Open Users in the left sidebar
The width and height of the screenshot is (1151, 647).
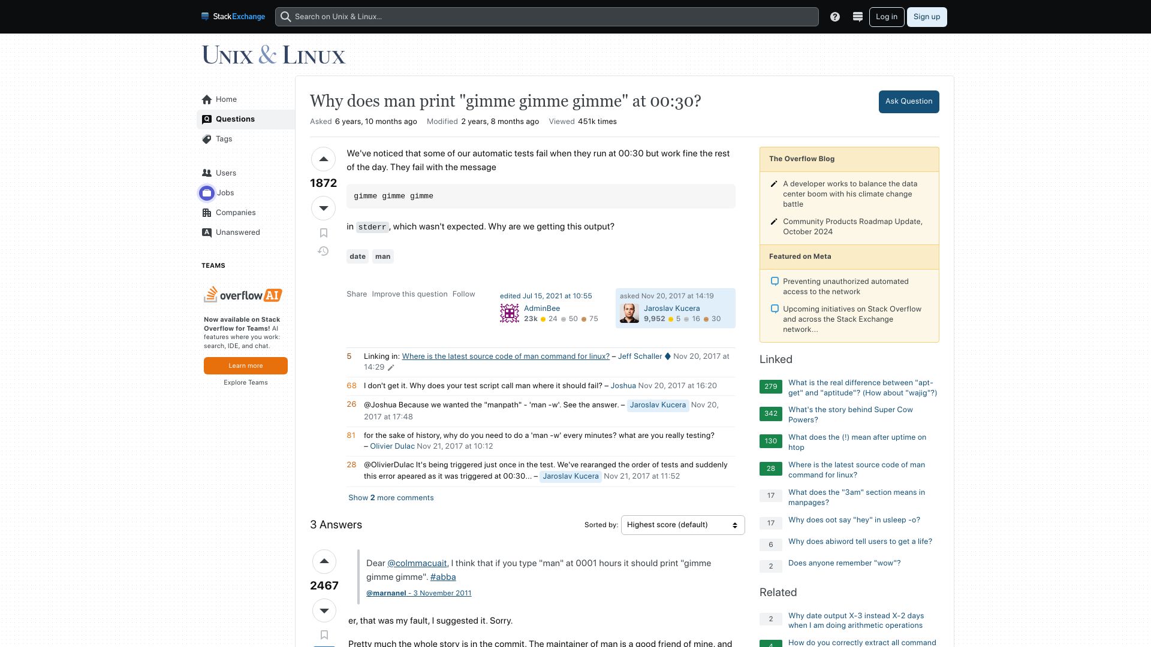[245, 173]
